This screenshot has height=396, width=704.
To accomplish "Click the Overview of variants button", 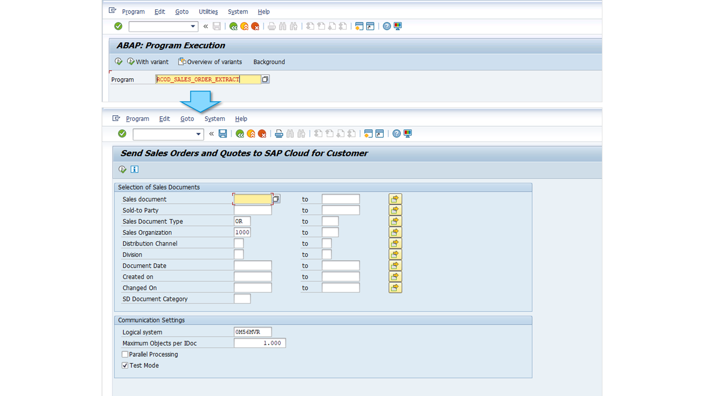I will click(210, 62).
